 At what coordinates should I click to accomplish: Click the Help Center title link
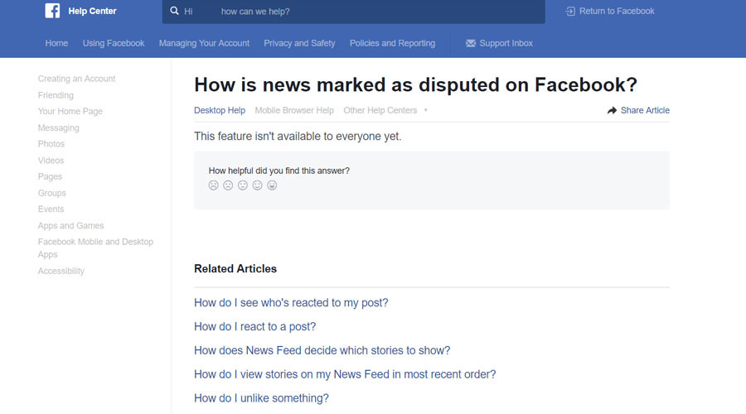(x=92, y=11)
